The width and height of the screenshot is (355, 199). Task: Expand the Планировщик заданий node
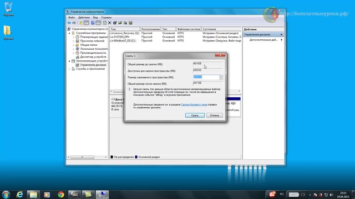tap(74, 37)
